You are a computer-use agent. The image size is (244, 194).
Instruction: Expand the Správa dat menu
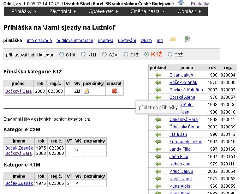point(103,11)
